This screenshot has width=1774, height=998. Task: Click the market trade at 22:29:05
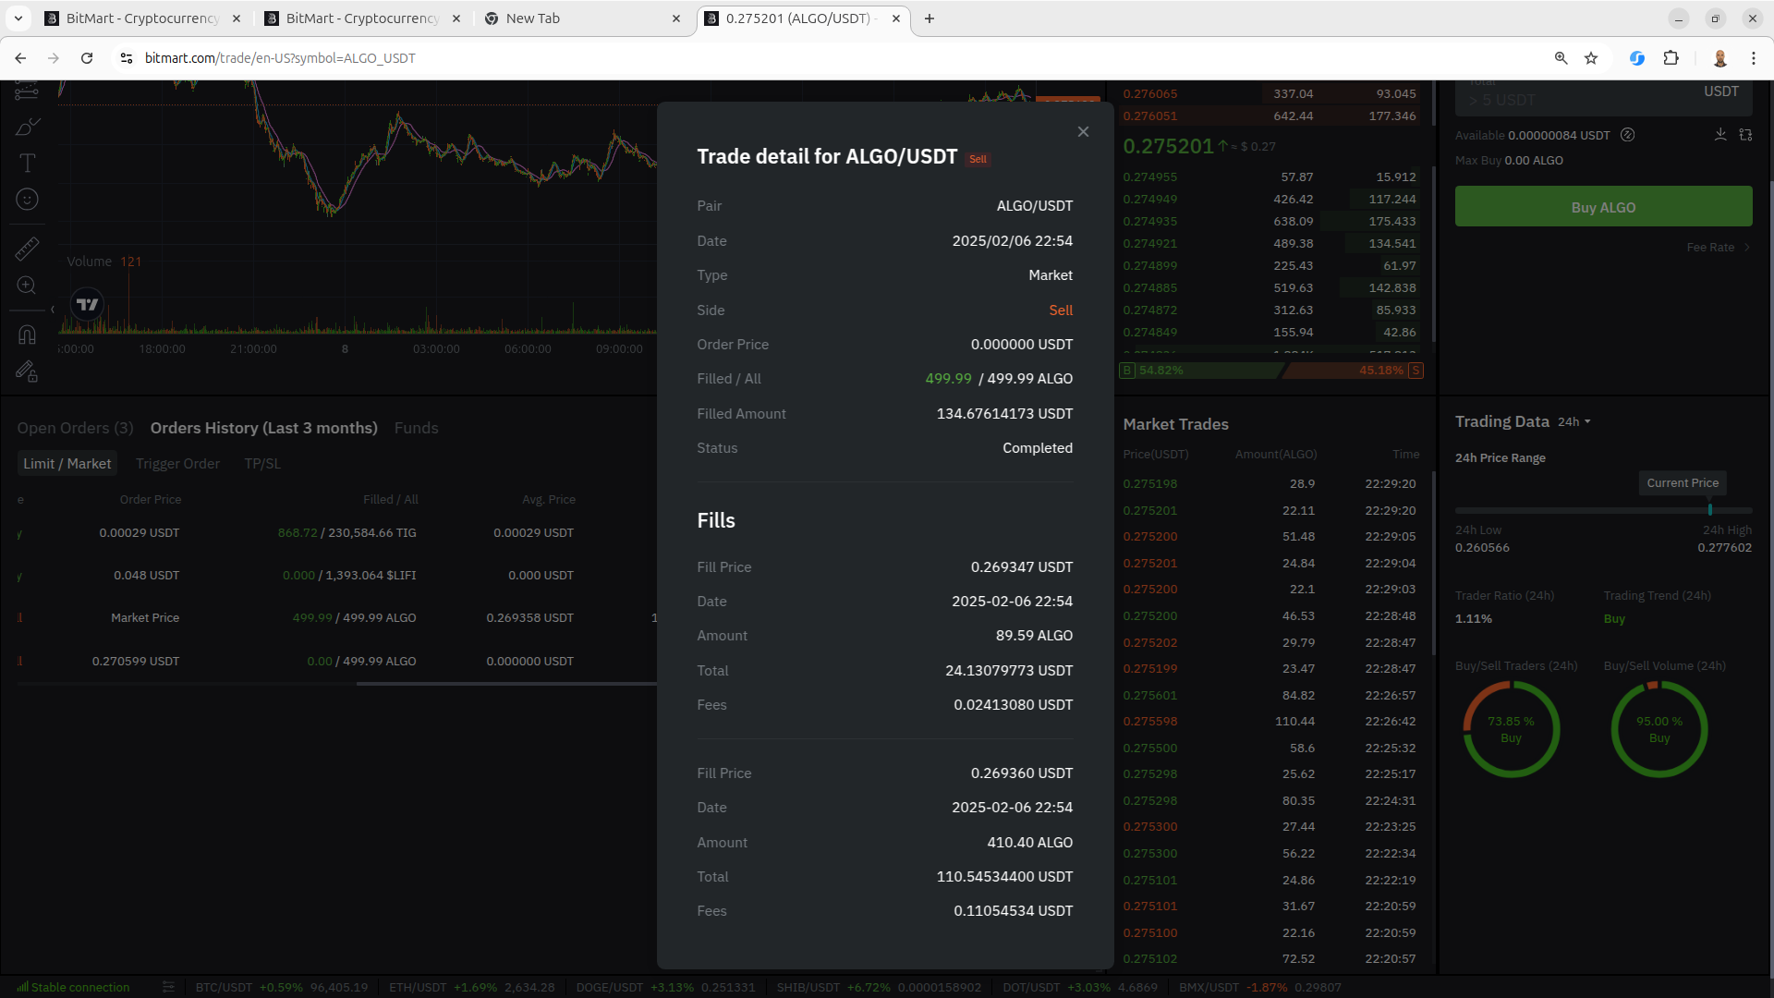1270,537
